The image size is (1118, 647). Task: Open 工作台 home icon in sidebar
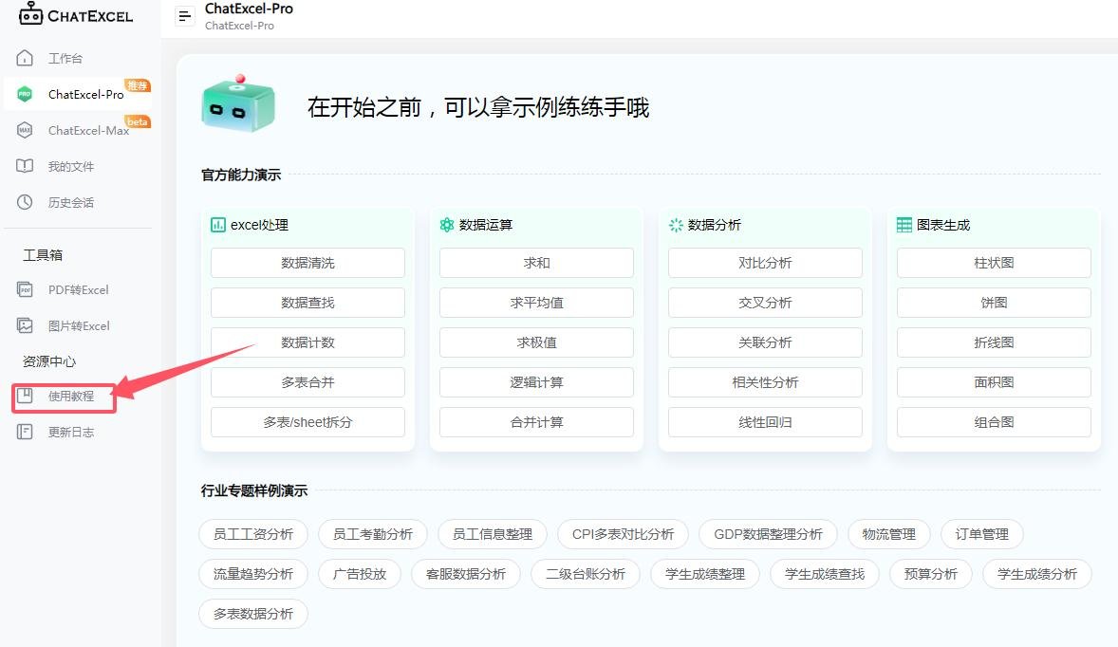26,59
